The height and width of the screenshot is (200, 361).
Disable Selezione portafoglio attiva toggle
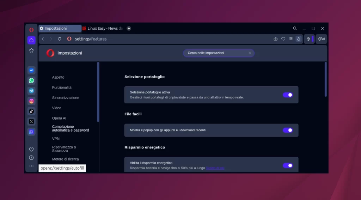(288, 95)
